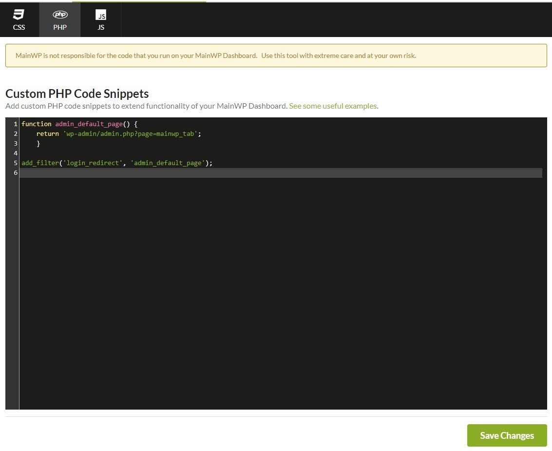Select the PHP tab
Viewport: 552px width, 451px height.
(59, 19)
